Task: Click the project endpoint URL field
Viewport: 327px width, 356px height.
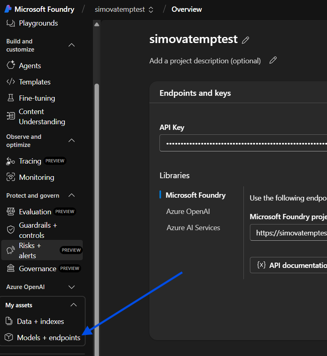Action: point(288,233)
